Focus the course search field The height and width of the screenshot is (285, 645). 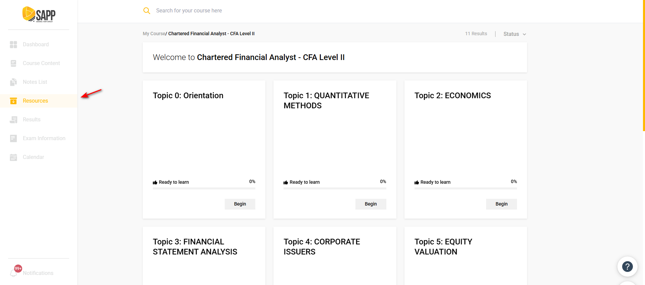click(x=235, y=11)
